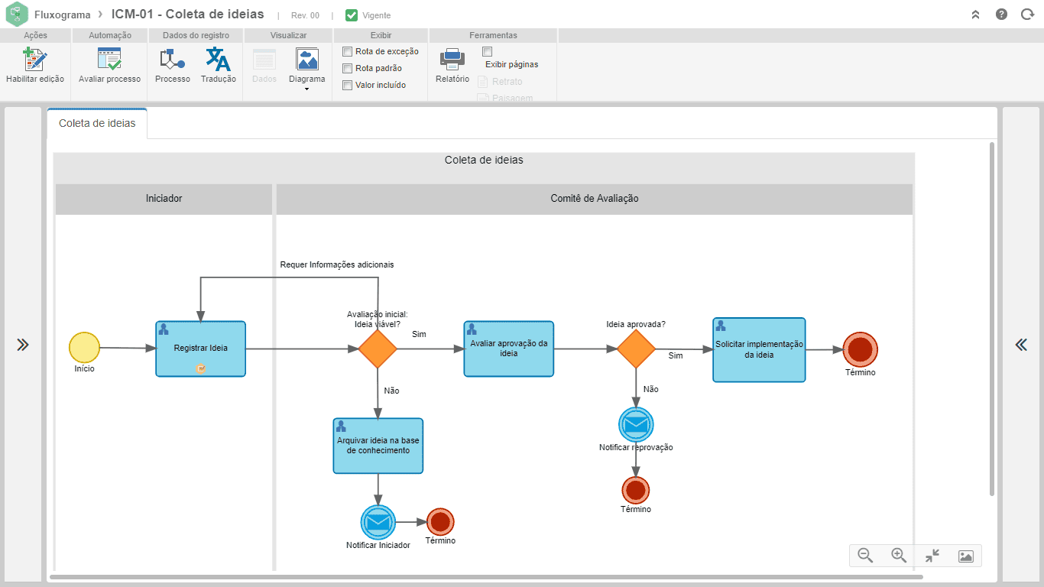Click the Iniciador lane header
The height and width of the screenshot is (587, 1044).
pos(164,199)
